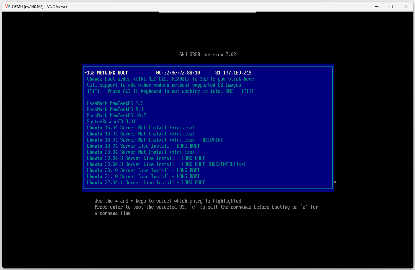Select Ubuntu 21.10 Server Live Install
The image size is (415, 270).
[143, 177]
